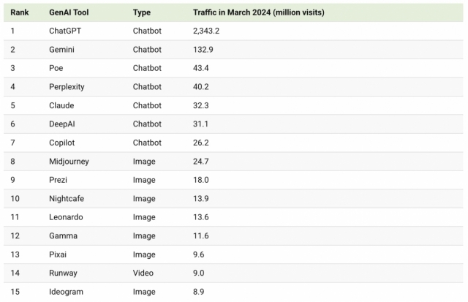Select ChatGPT's 2,343.2 traffic value
468x302 pixels.
point(205,31)
